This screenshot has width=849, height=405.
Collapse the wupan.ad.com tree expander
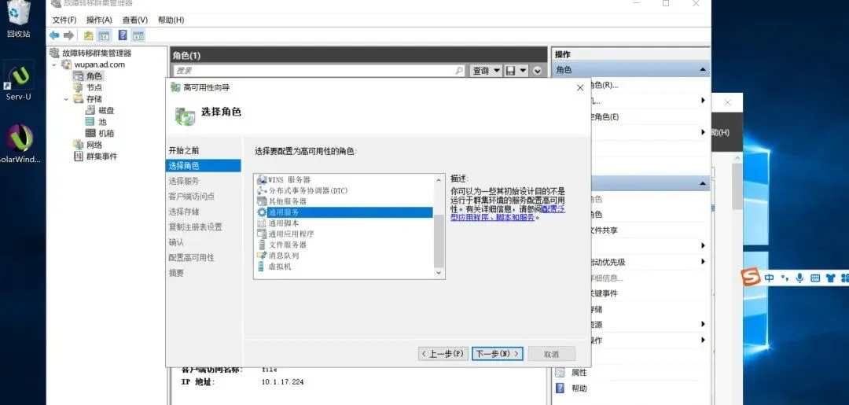coord(54,64)
